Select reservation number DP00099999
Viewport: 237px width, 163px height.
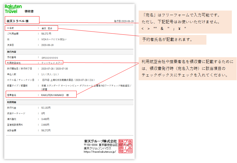coord(50,58)
